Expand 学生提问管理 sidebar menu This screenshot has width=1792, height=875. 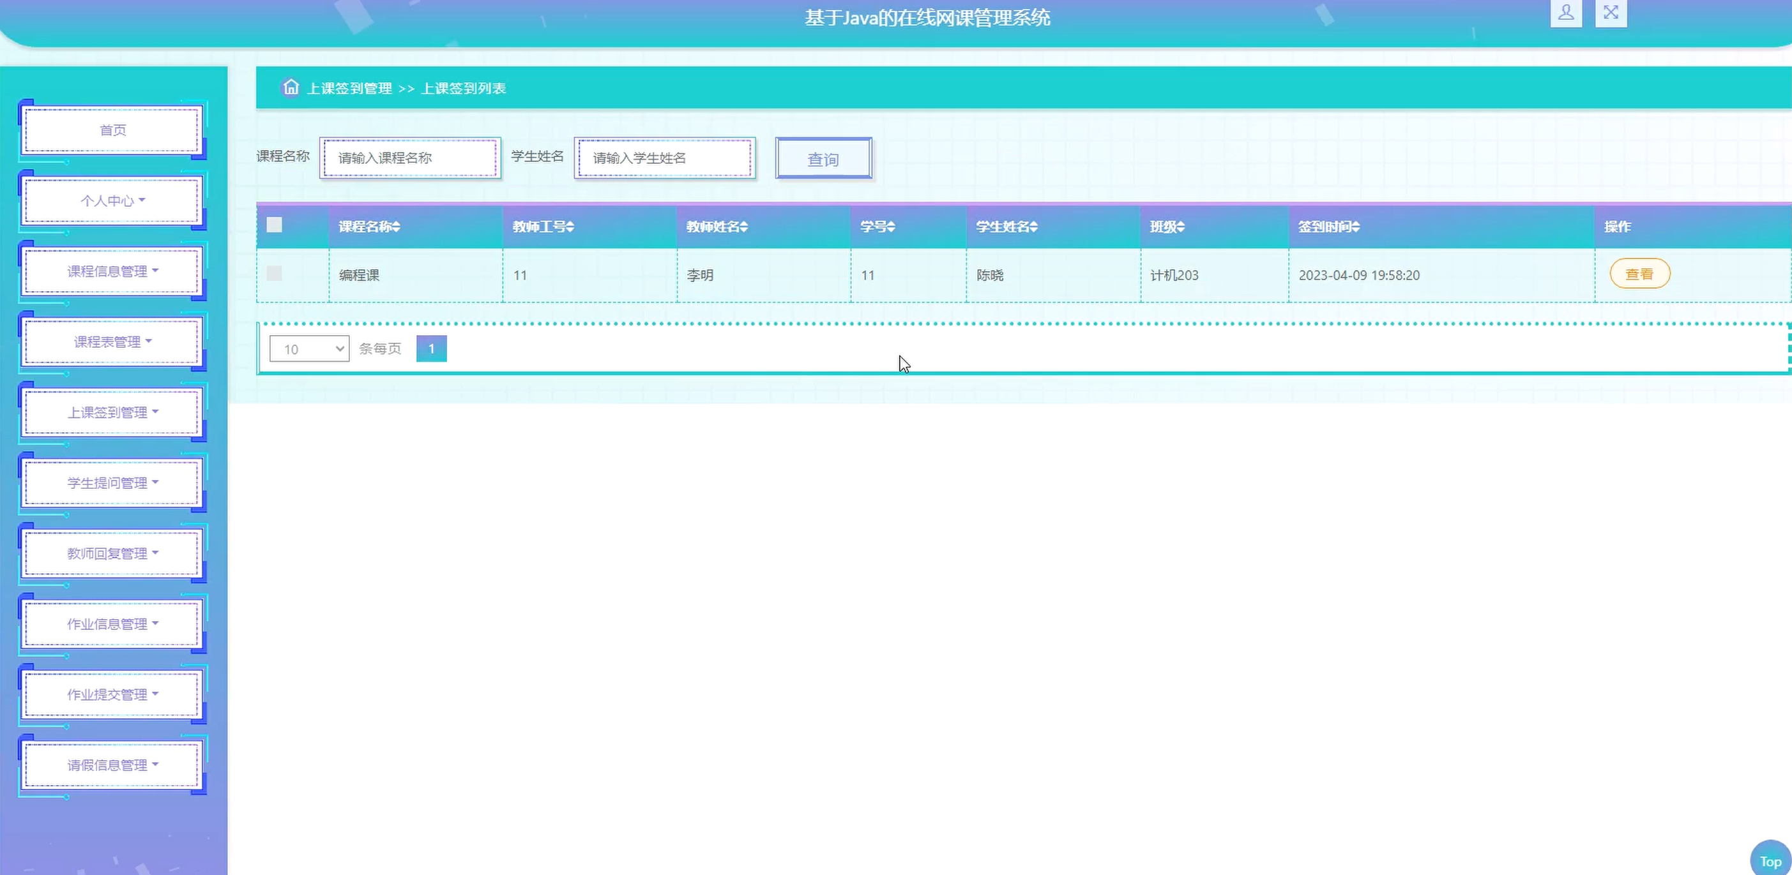coord(112,483)
